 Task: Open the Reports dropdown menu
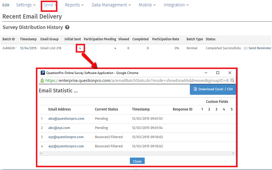[74, 5]
